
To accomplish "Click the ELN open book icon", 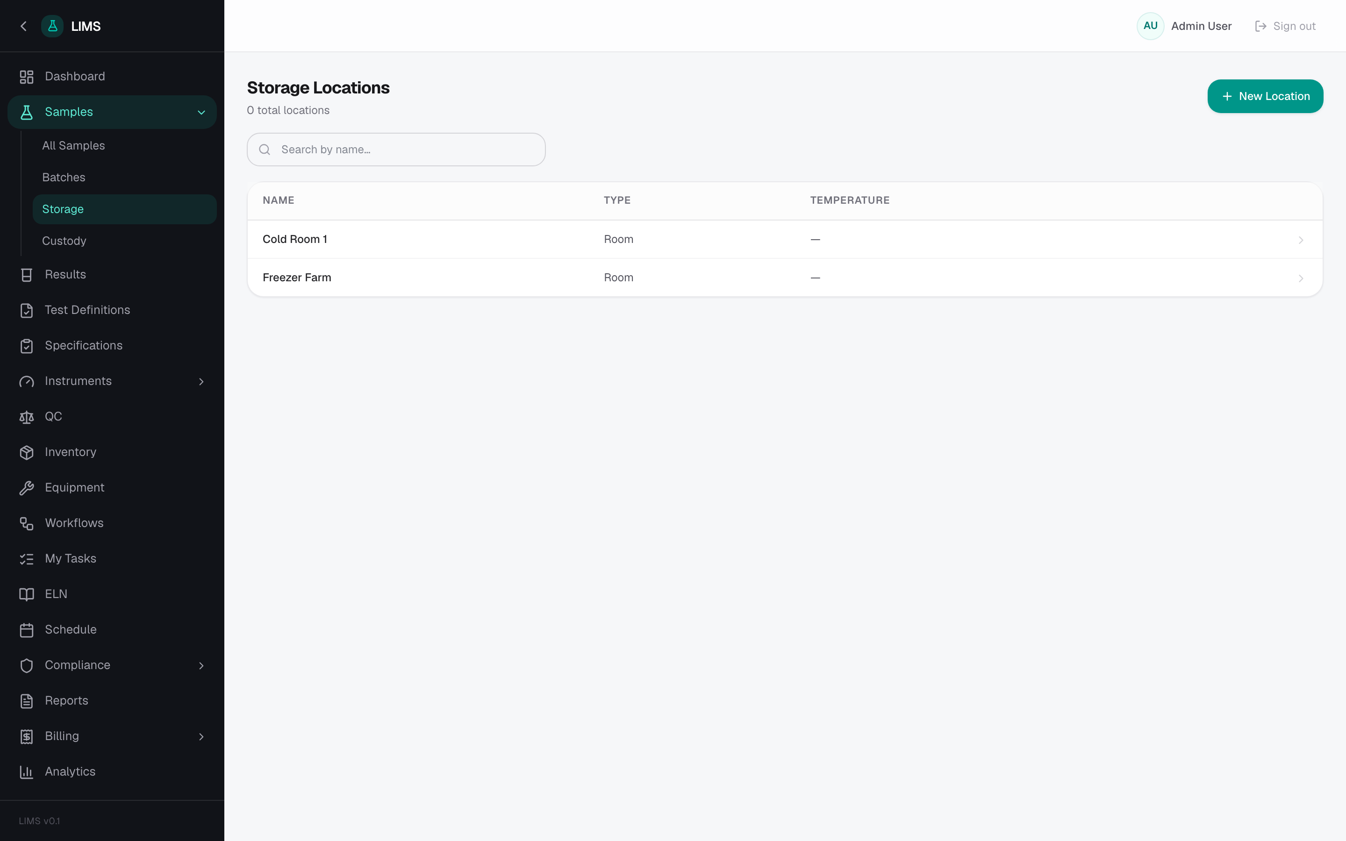I will pyautogui.click(x=27, y=595).
